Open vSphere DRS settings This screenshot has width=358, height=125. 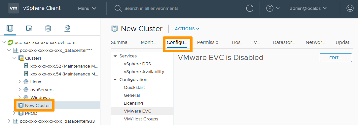point(137,64)
